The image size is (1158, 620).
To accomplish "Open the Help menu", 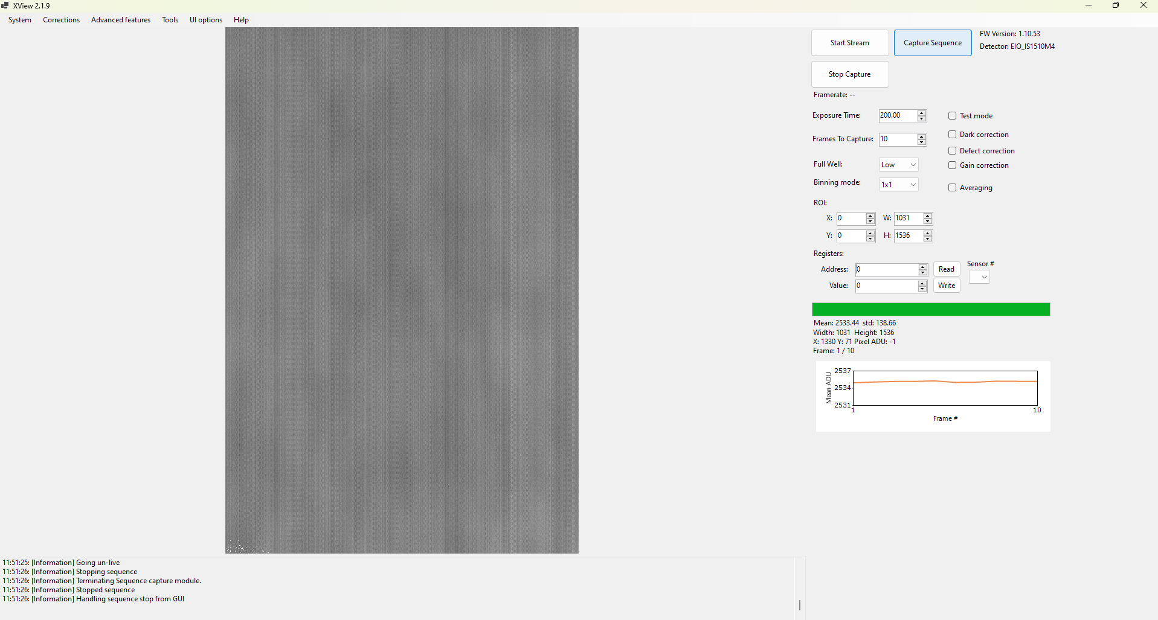I will pos(241,20).
